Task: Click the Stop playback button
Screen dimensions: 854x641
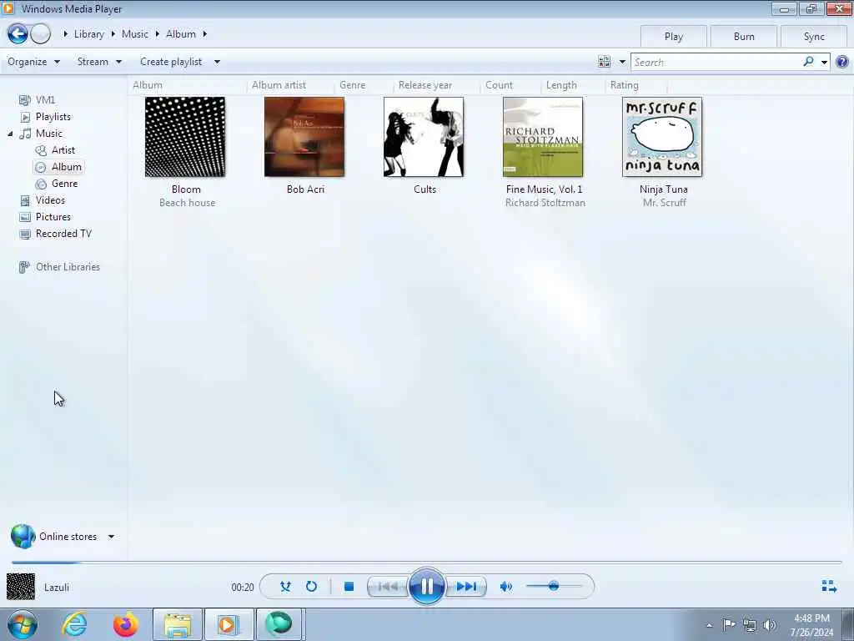Action: 349,587
